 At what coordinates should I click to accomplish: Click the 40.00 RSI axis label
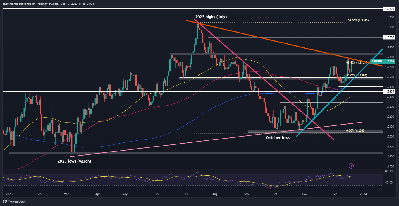[x=389, y=183]
